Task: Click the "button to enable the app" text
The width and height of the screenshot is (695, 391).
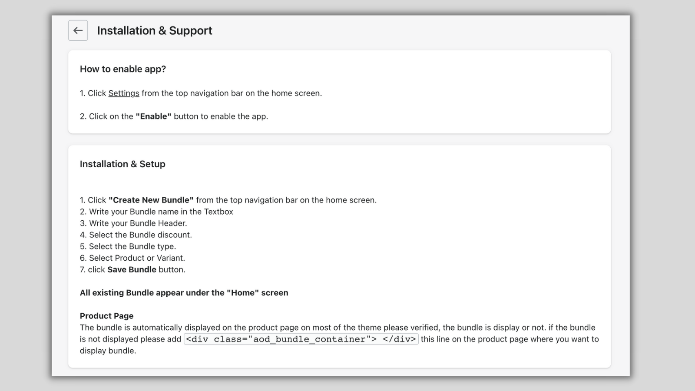Action: [221, 116]
